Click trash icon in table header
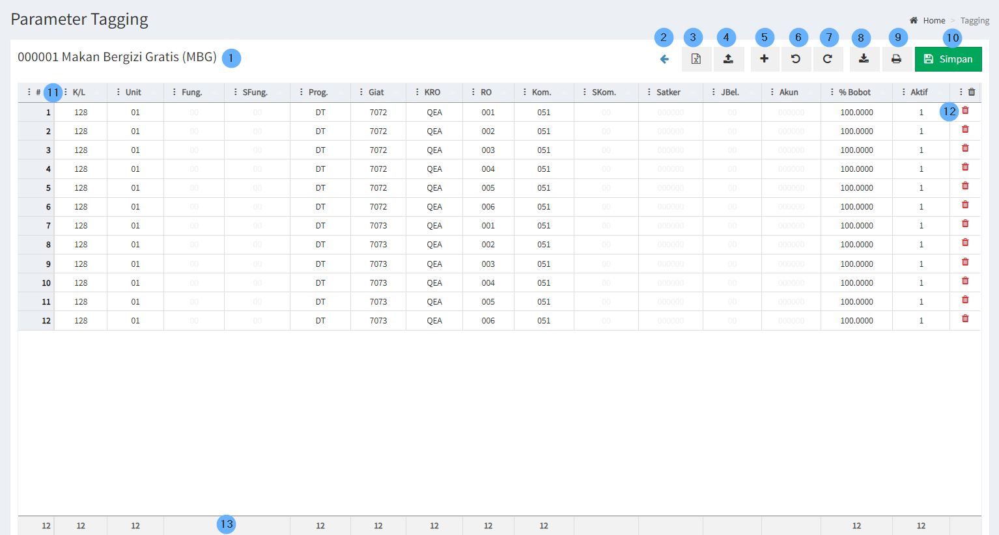The height and width of the screenshot is (535, 999). [x=972, y=92]
